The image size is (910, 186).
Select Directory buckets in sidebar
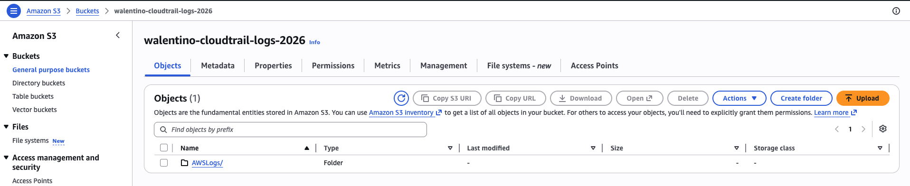point(38,83)
